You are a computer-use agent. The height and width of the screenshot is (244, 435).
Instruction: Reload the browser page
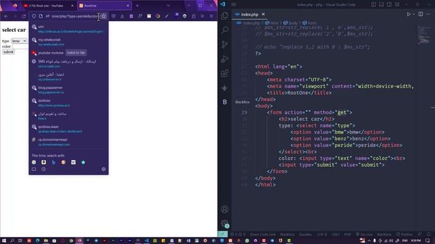point(24,16)
